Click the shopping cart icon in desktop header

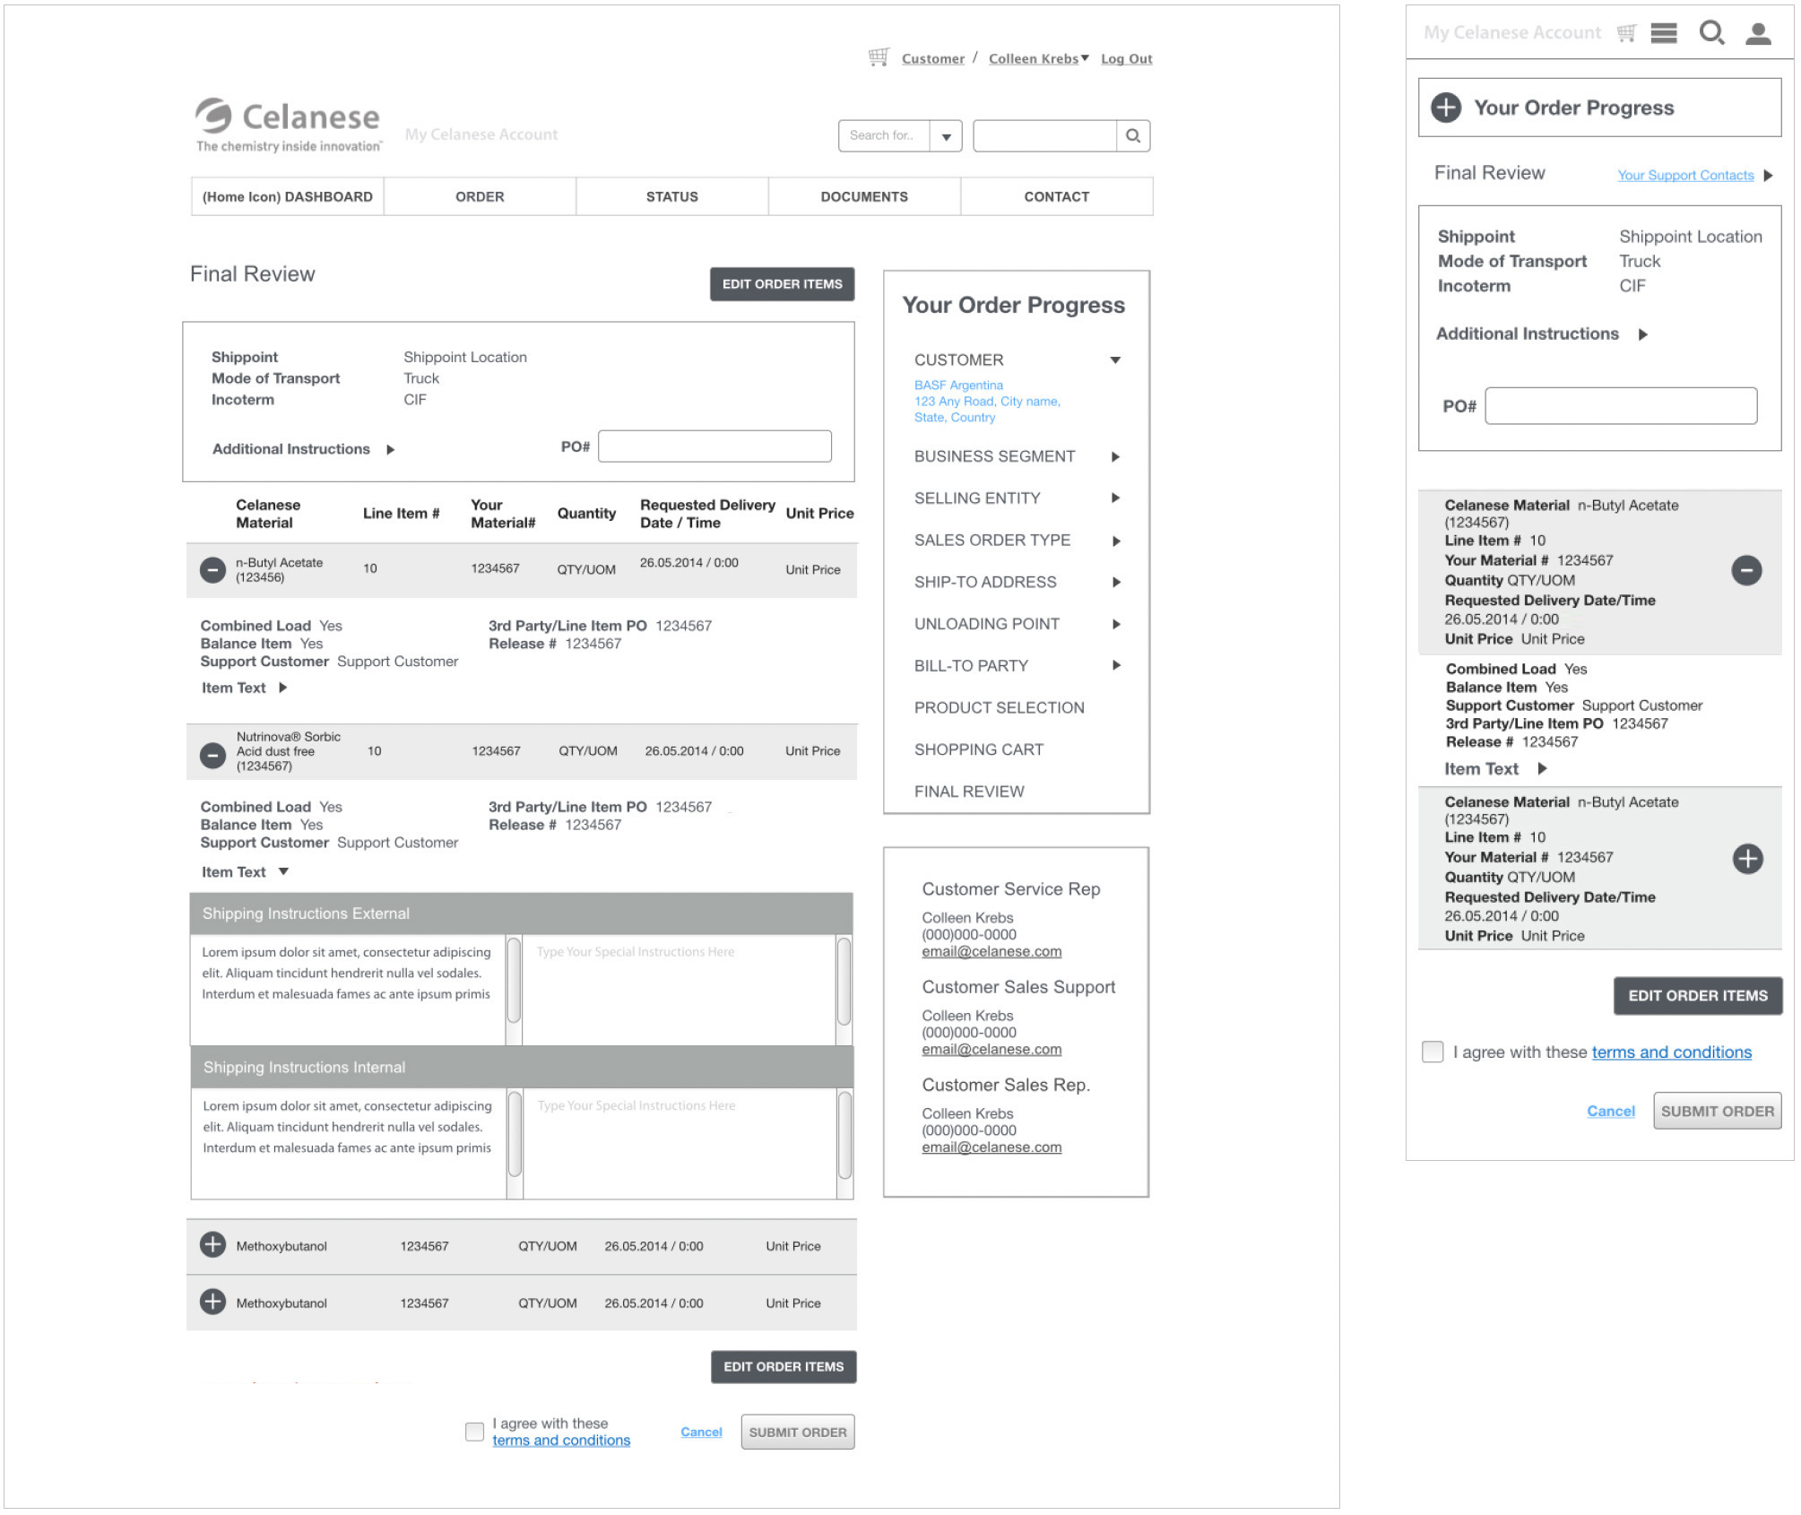pyautogui.click(x=878, y=57)
